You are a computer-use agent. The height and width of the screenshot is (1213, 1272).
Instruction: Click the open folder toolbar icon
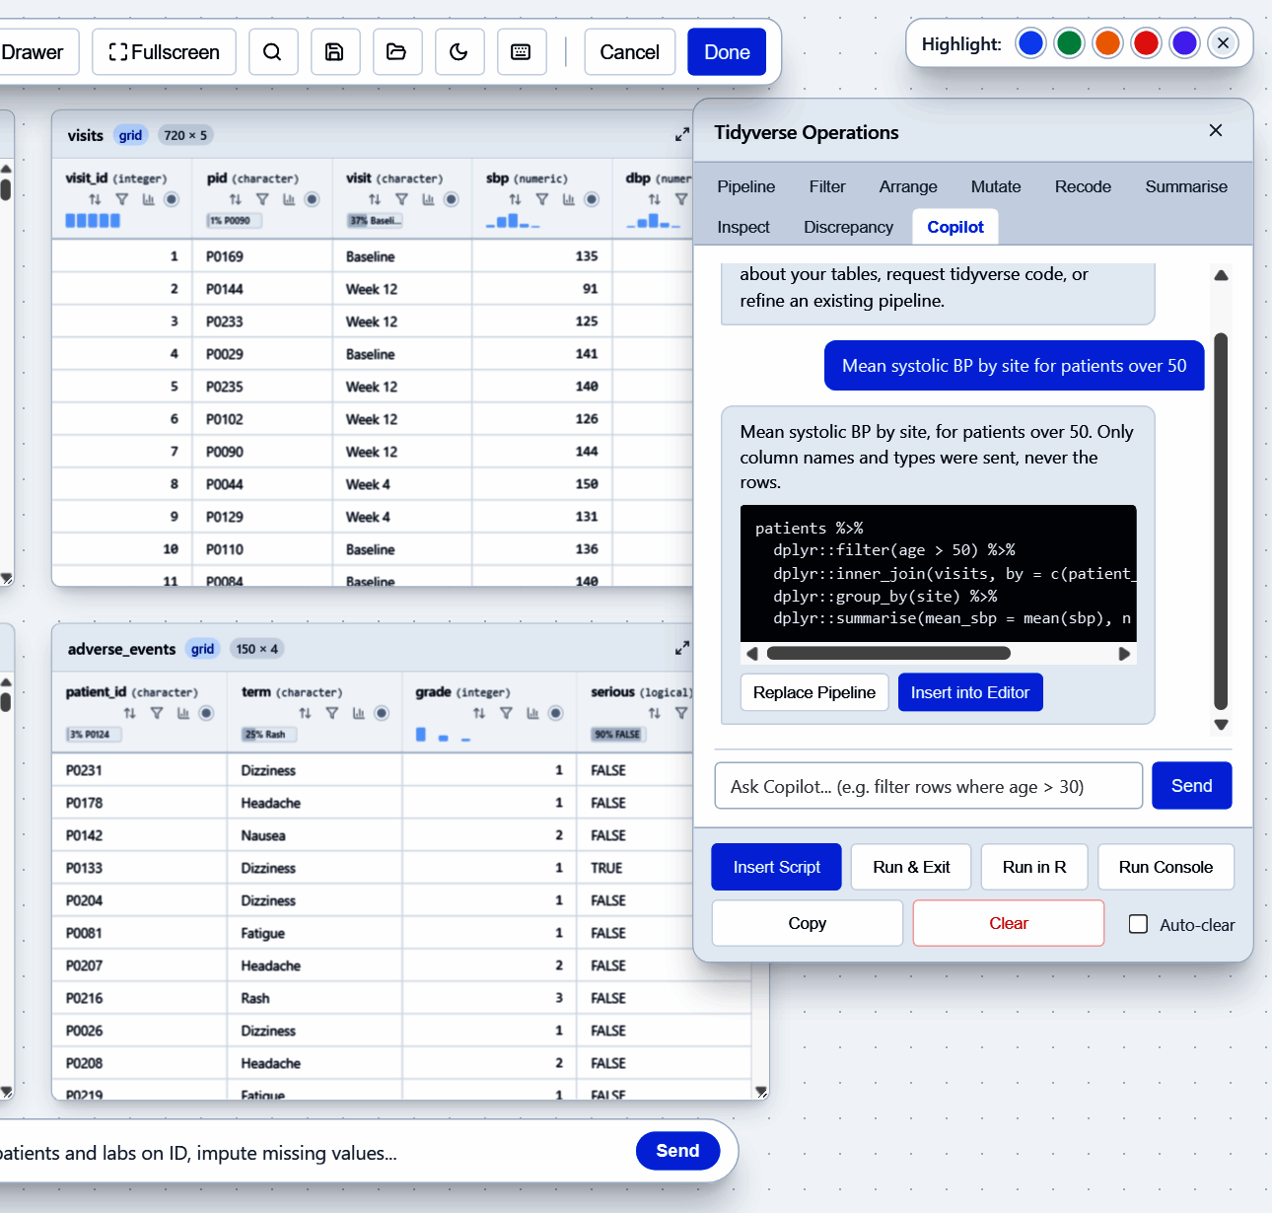click(397, 52)
